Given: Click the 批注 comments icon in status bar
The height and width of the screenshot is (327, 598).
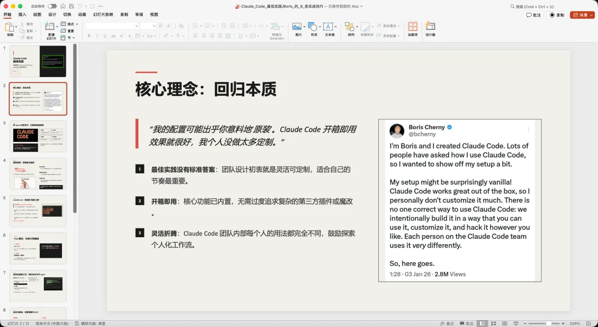Looking at the screenshot, I should point(467,323).
